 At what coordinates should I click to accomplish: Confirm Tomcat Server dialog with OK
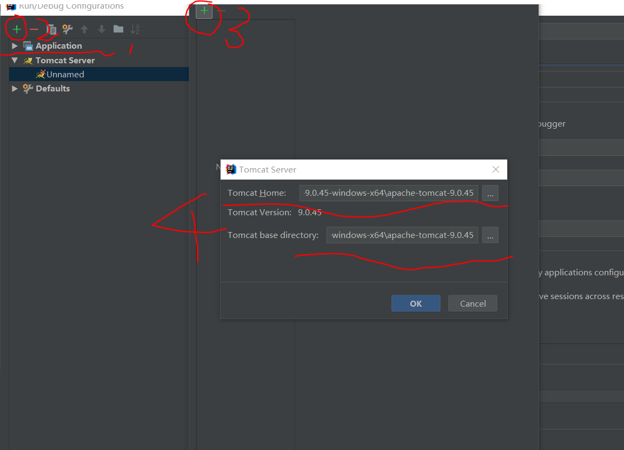tap(416, 303)
